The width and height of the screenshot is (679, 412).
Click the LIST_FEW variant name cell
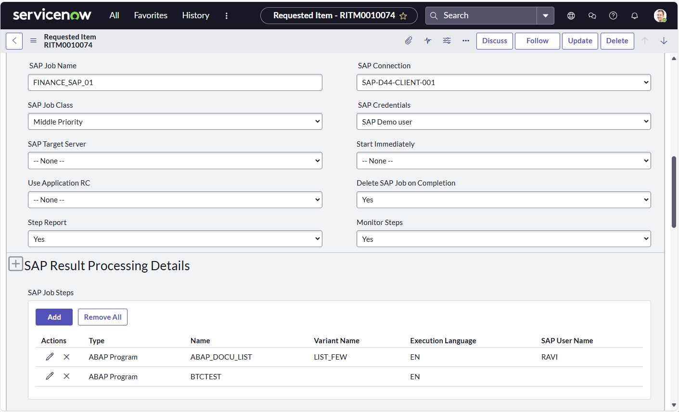[331, 357]
